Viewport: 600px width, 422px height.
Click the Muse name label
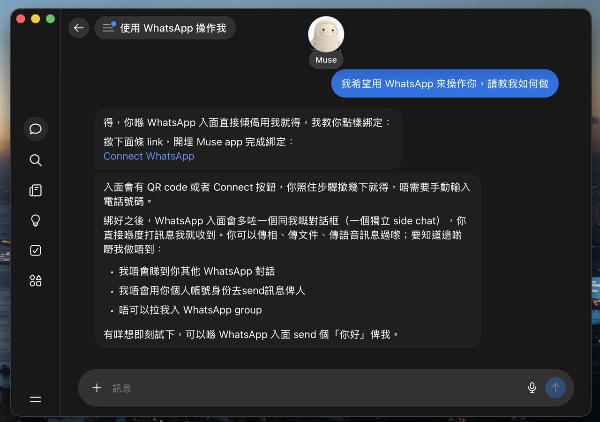click(x=326, y=60)
